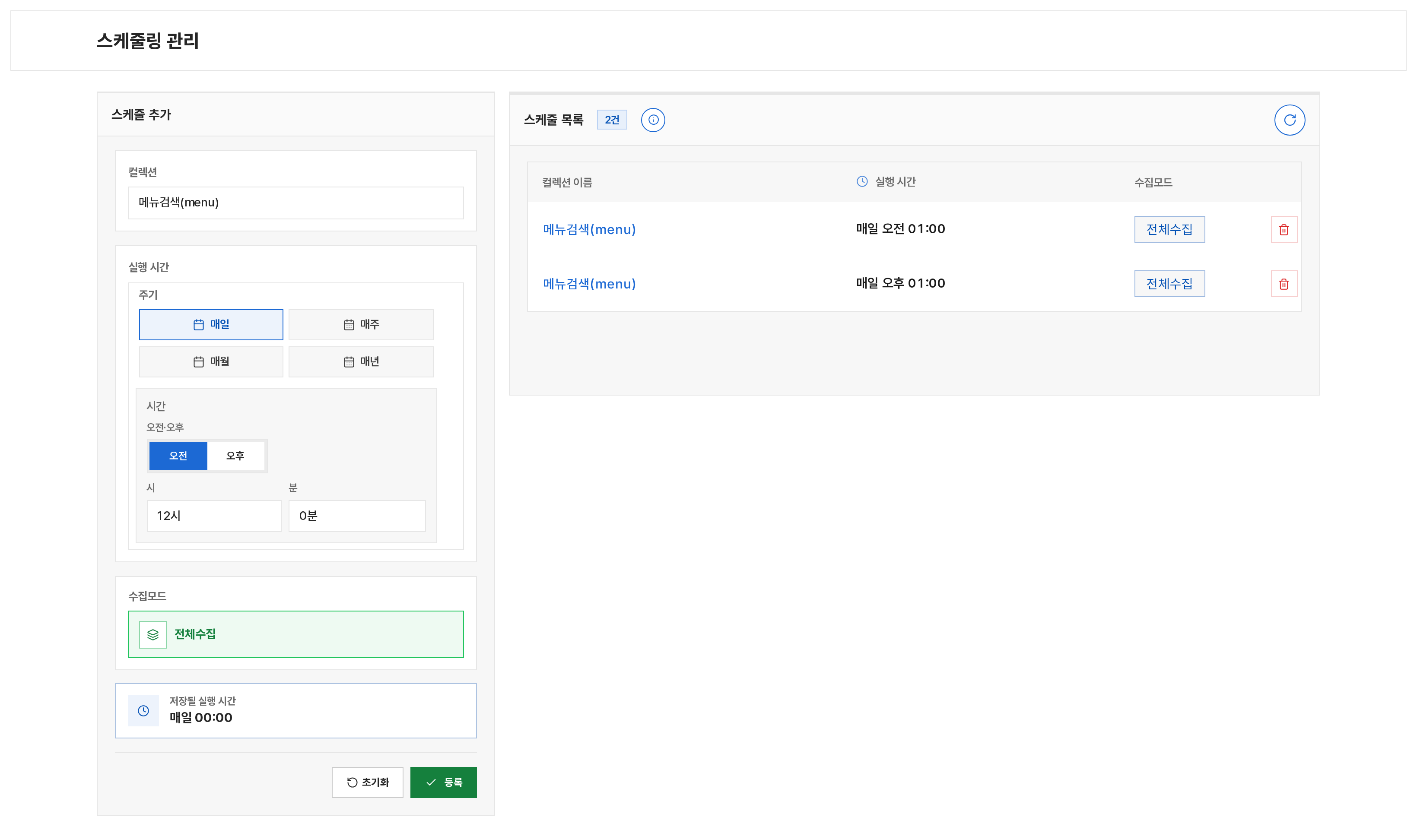
Task: Switch time to 오전
Action: [x=178, y=456]
